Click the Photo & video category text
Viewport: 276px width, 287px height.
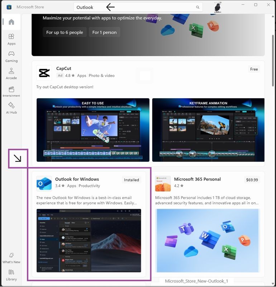point(101,75)
